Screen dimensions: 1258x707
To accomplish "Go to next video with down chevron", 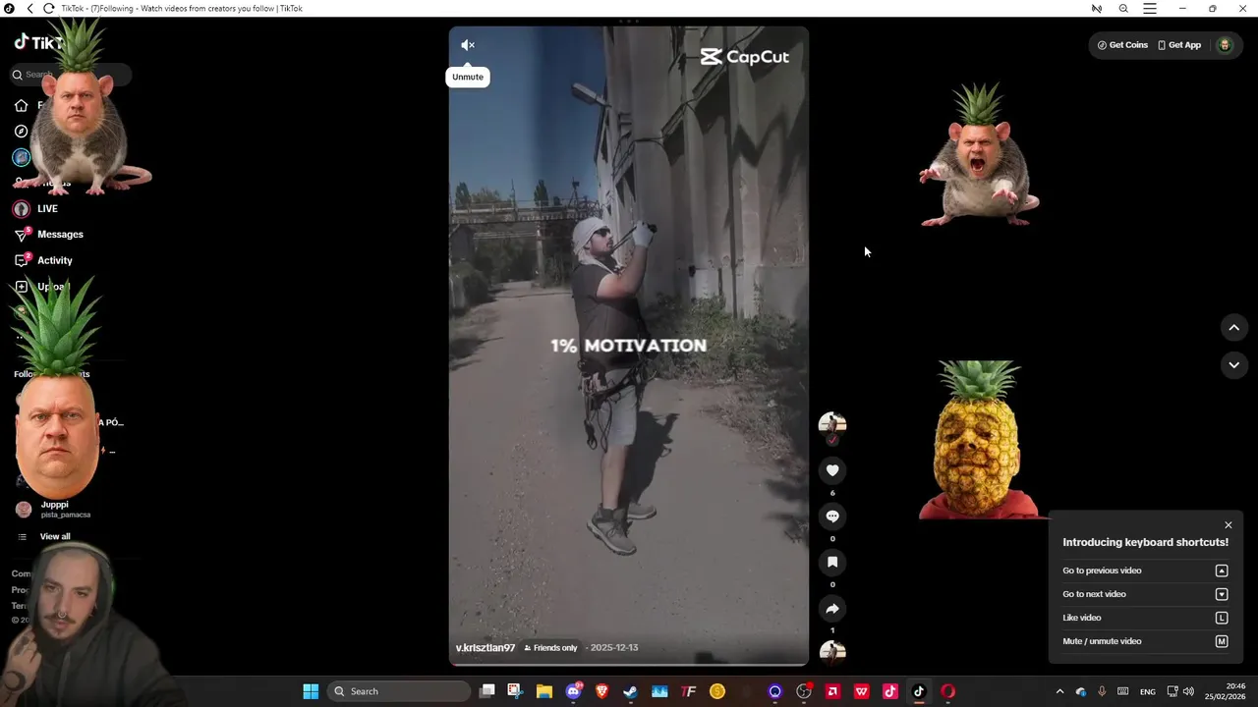I will click(x=1234, y=364).
